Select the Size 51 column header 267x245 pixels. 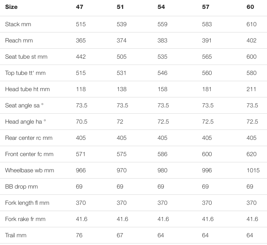(x=120, y=7)
